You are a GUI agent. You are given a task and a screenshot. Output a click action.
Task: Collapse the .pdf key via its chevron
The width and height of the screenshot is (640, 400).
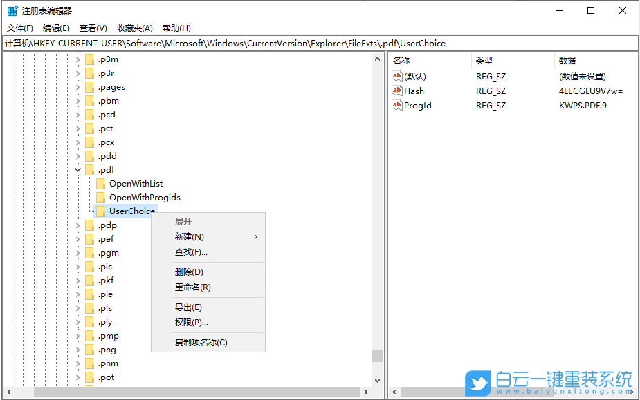tap(77, 169)
